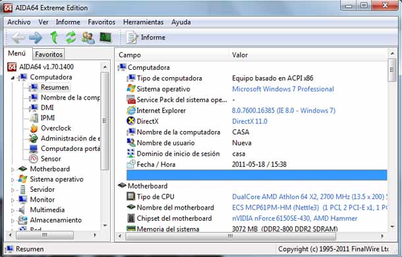Switch to the Favoritos tab in sidebar
Viewport: 402px width, 257px height.
point(49,54)
